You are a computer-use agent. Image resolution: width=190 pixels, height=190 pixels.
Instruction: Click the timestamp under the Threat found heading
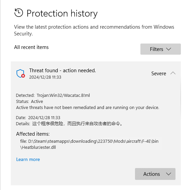45,77
